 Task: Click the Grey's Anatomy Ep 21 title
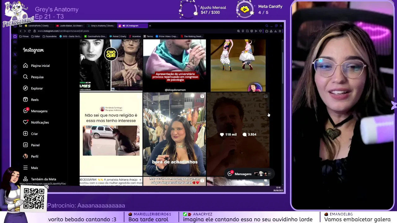[x=57, y=13]
